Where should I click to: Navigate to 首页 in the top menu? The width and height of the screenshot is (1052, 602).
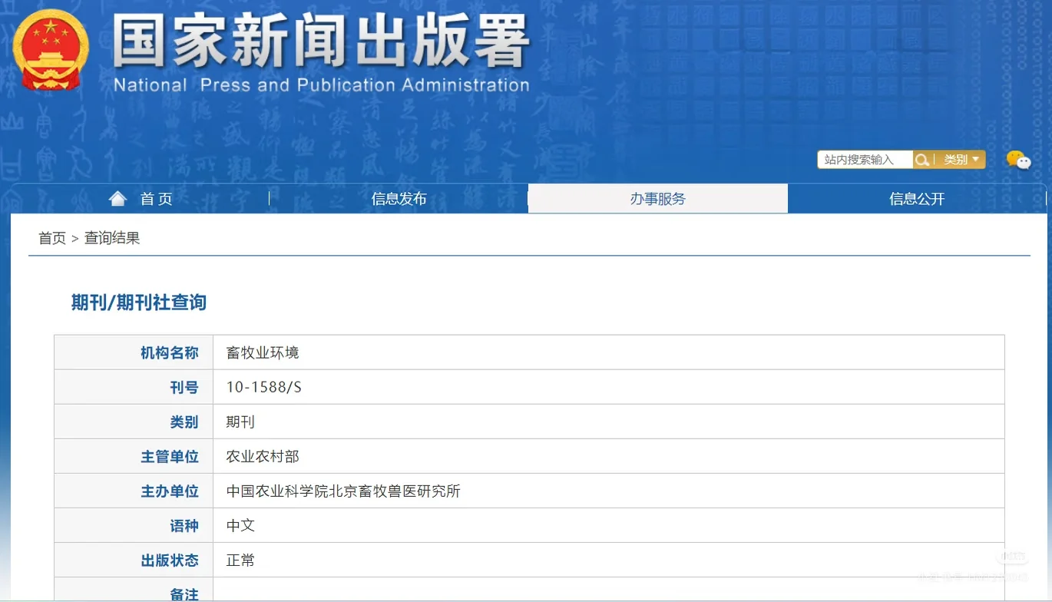[156, 198]
